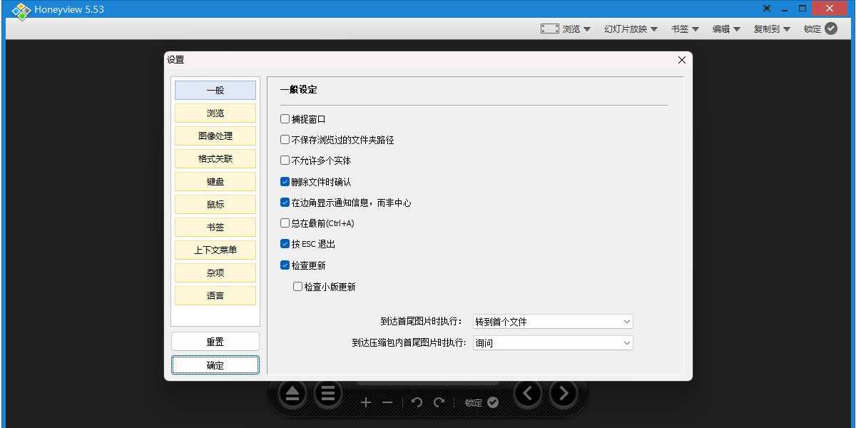
Task: Click the 重置 button
Action: point(215,342)
